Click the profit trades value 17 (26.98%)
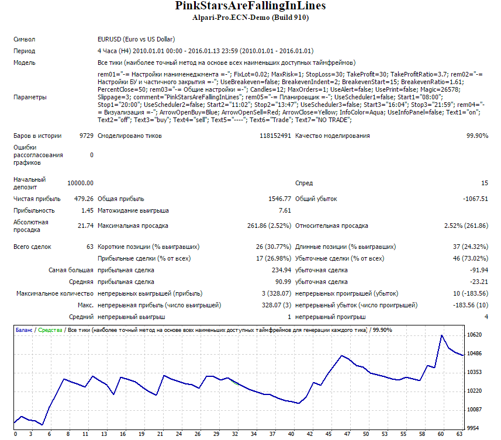Image resolution: width=501 pixels, height=440 pixels. click(274, 259)
